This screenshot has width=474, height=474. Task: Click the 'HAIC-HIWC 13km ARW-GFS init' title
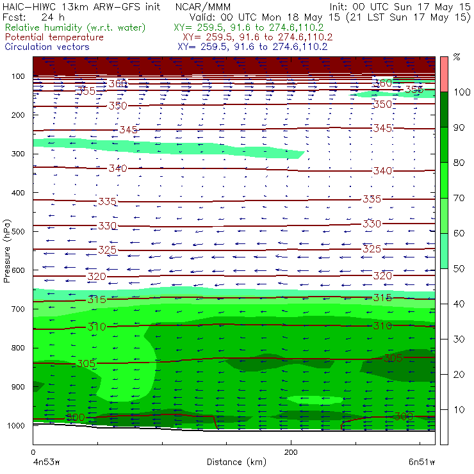(81, 6)
